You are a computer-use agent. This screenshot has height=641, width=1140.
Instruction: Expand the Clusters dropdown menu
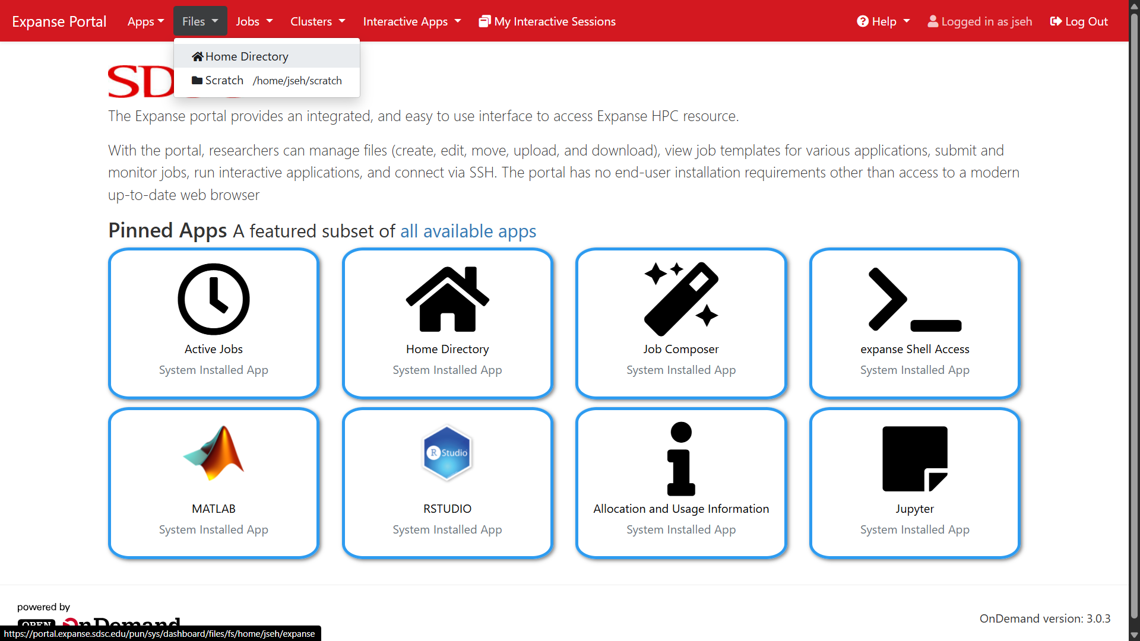tap(318, 21)
